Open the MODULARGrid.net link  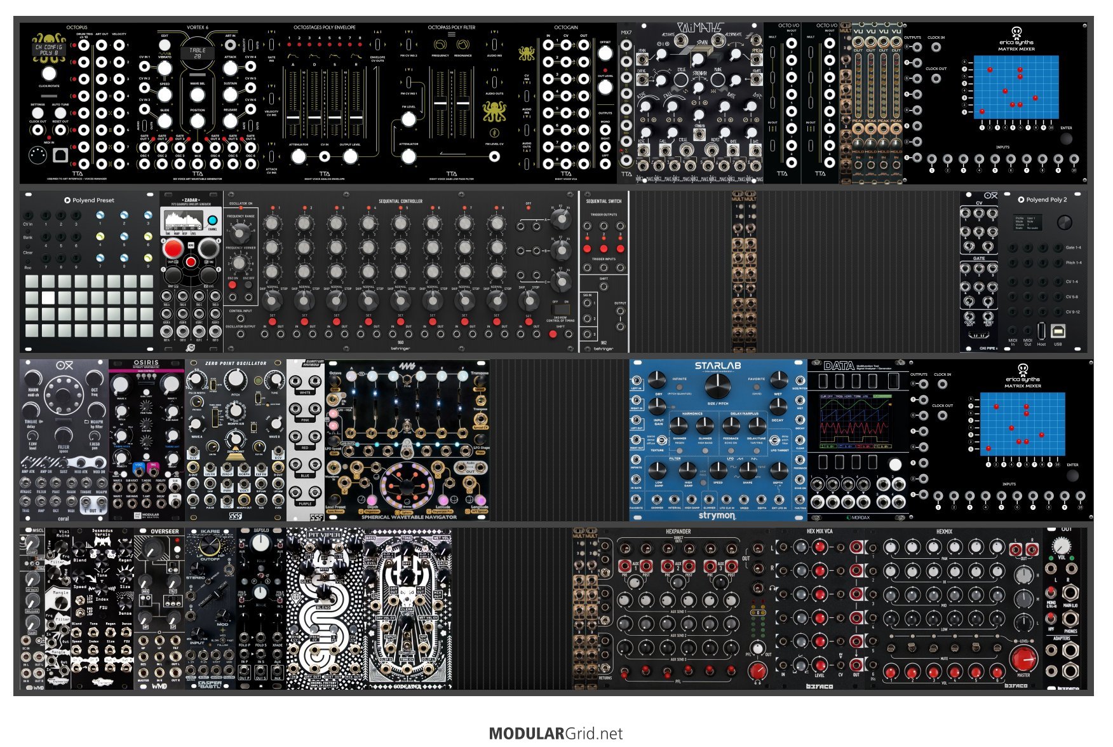pyautogui.click(x=556, y=733)
